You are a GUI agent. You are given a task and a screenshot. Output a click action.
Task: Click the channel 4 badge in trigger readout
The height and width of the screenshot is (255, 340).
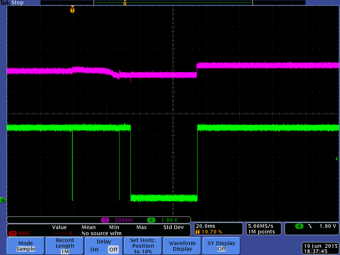pyautogui.click(x=299, y=226)
